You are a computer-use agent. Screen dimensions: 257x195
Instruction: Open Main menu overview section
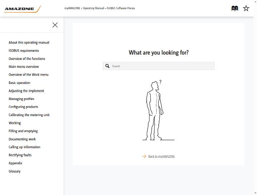coord(24,66)
